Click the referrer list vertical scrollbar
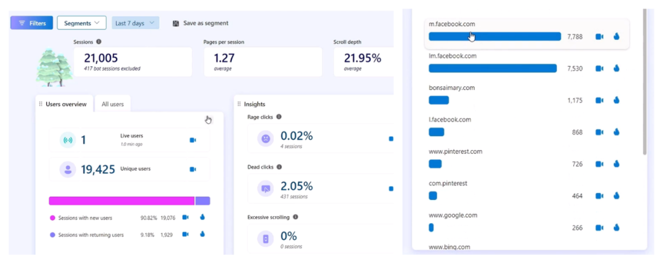The height and width of the screenshot is (263, 663). tap(644, 80)
